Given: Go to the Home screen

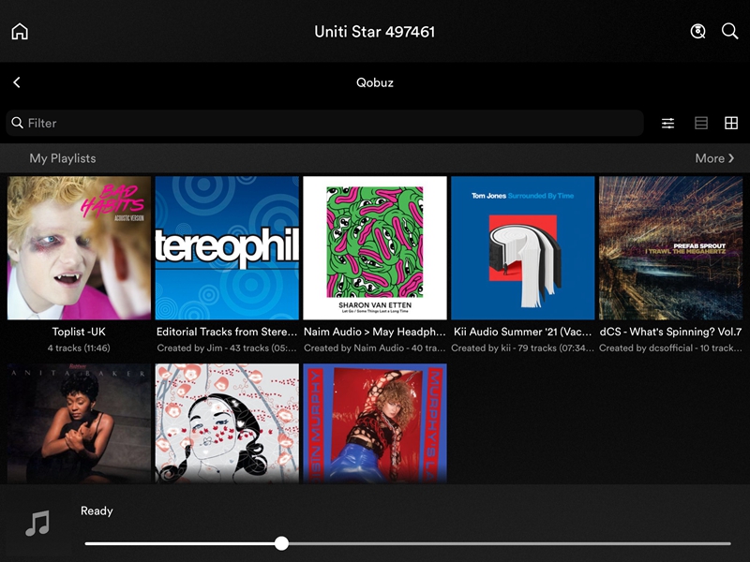Looking at the screenshot, I should coord(20,31).
